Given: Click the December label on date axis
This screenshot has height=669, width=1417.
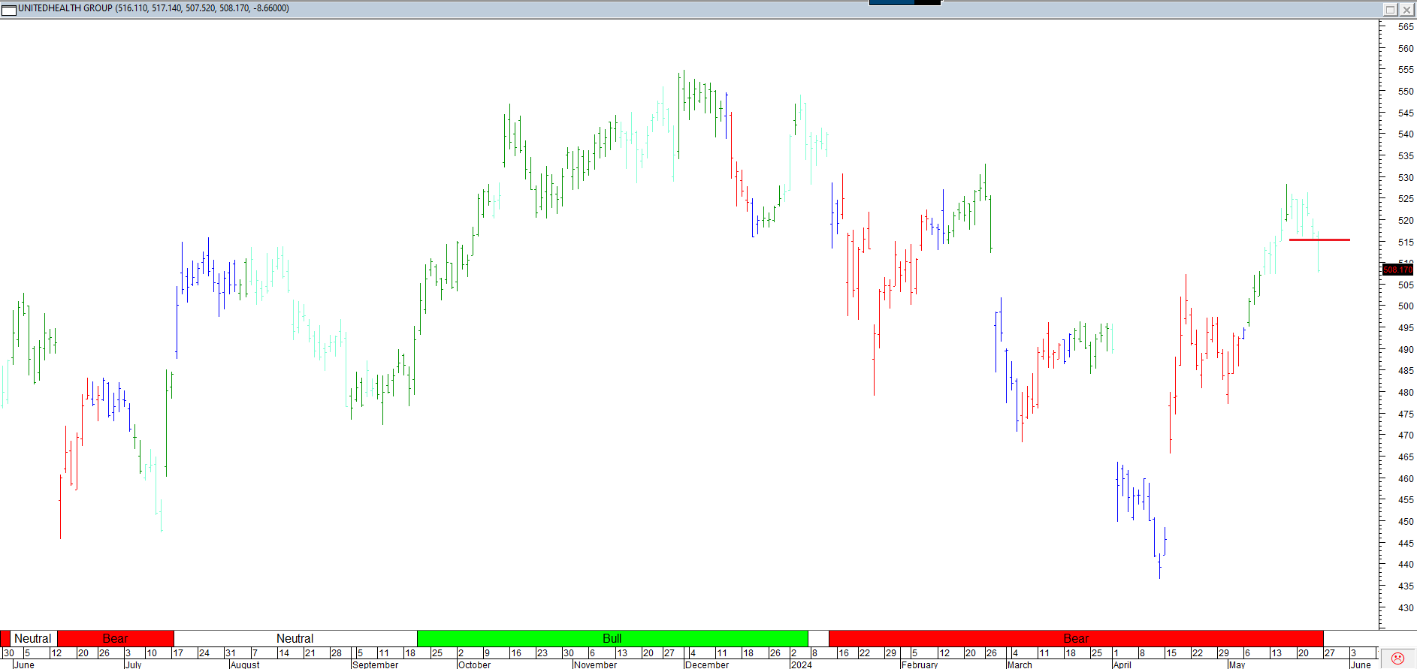Looking at the screenshot, I should tap(707, 664).
